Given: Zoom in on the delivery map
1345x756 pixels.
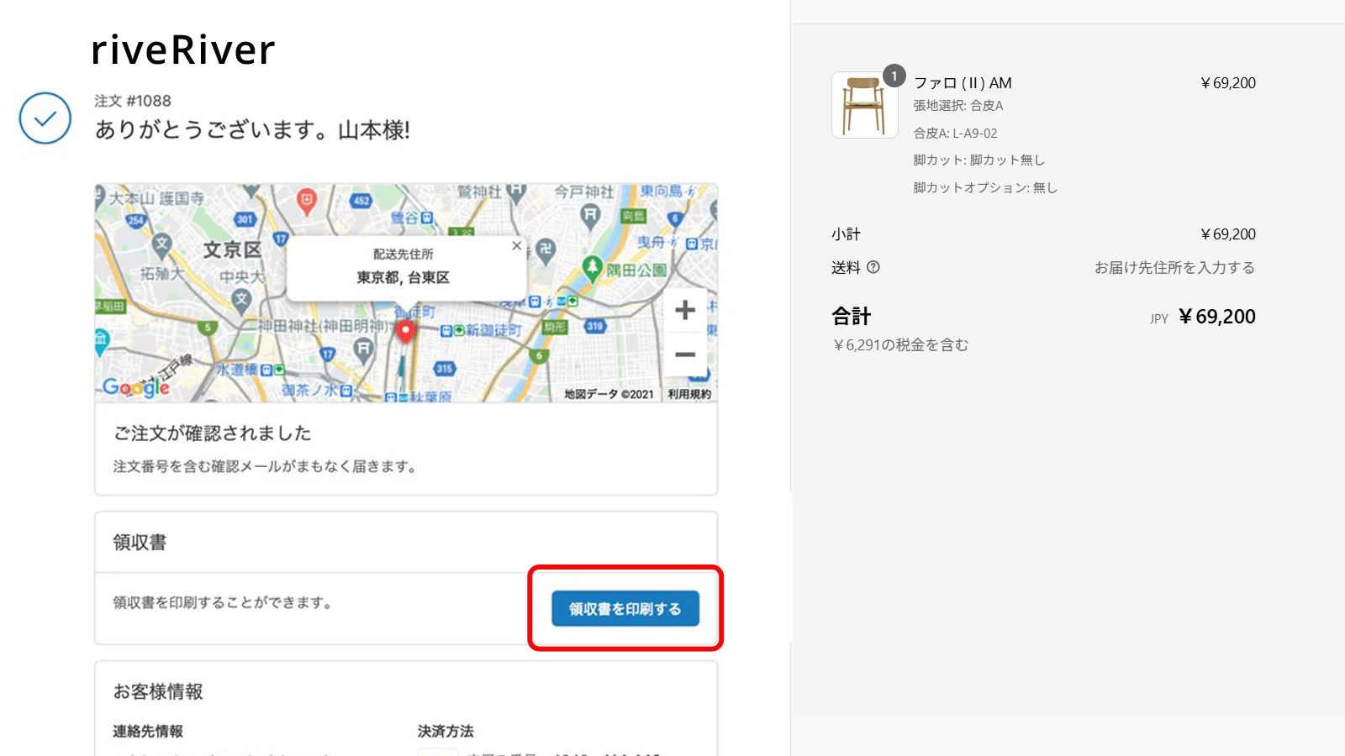Looking at the screenshot, I should pos(685,310).
